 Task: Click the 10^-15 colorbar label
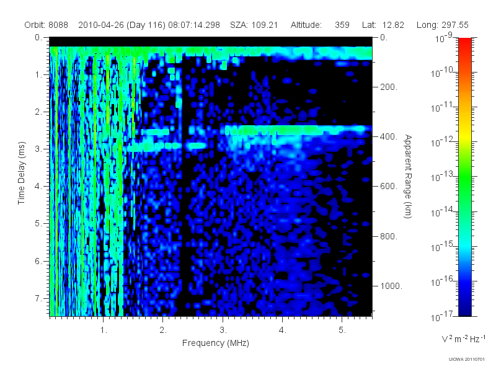click(443, 247)
